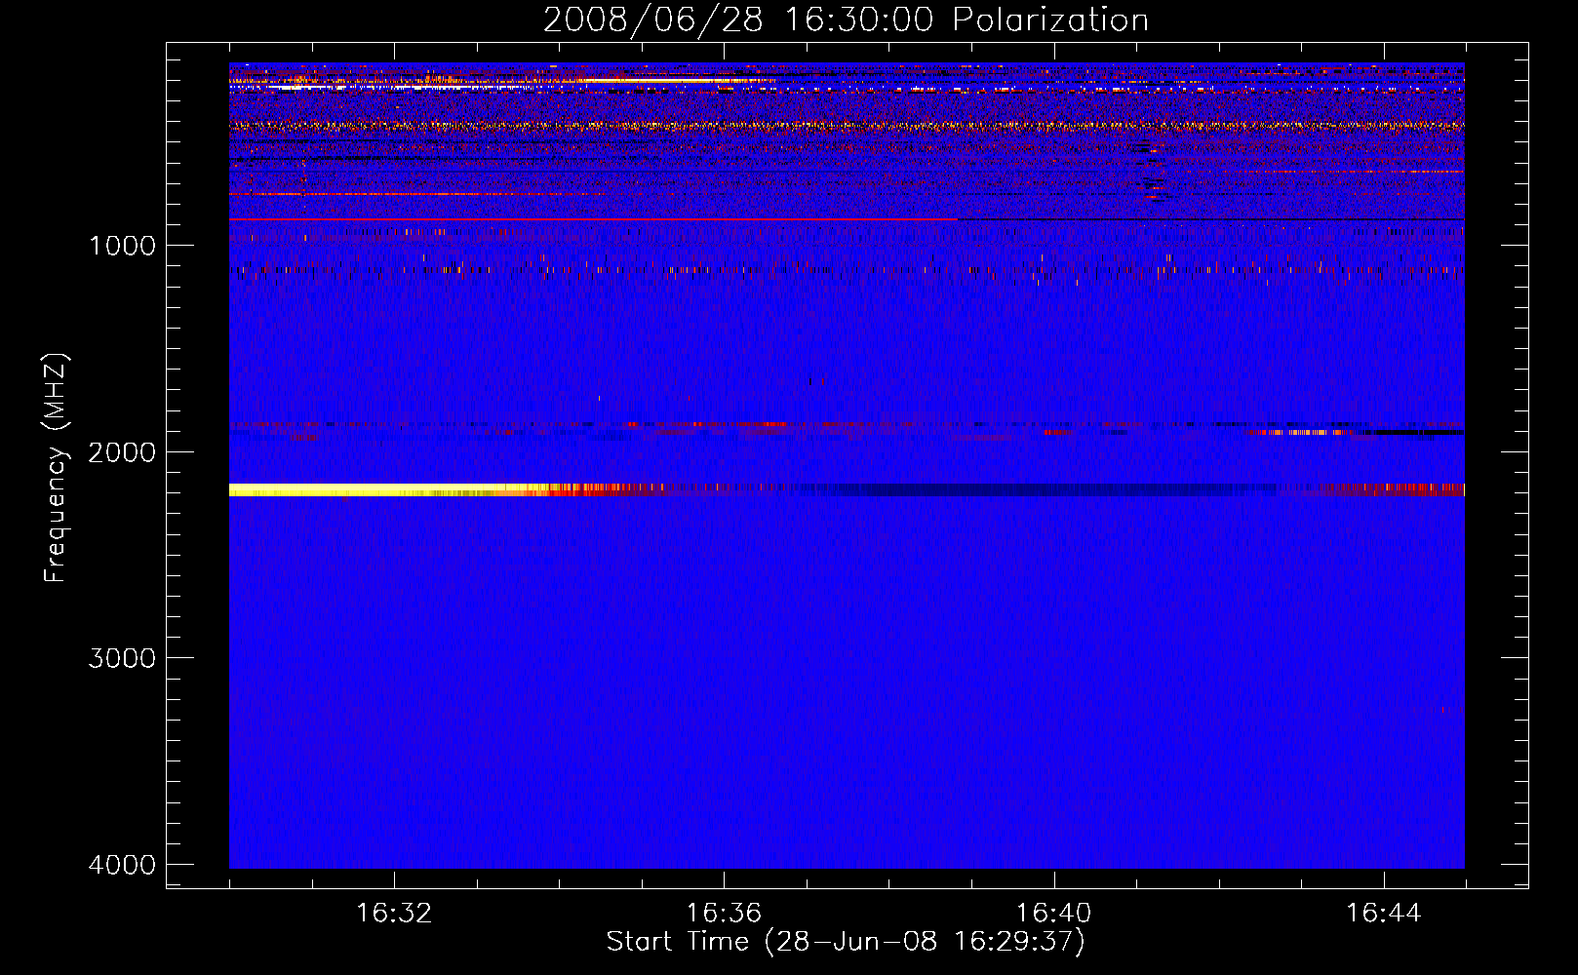Click the plot title '2008/06/28 16:30:00 Polarization'
1578x975 pixels.
click(x=846, y=19)
